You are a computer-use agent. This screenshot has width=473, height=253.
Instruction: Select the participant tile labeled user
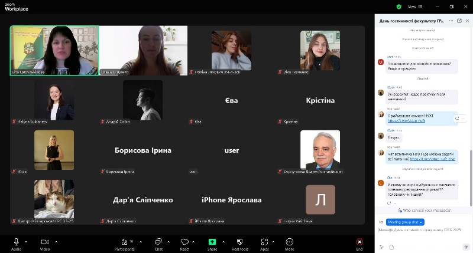click(232, 150)
